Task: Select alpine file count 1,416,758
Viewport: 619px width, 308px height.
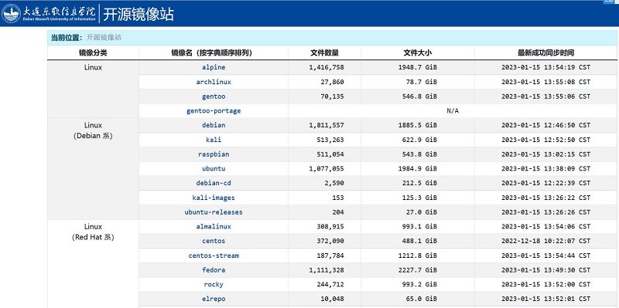Action: 327,67
